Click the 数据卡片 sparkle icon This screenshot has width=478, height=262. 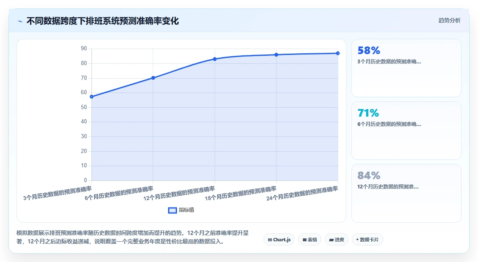coord(358,240)
